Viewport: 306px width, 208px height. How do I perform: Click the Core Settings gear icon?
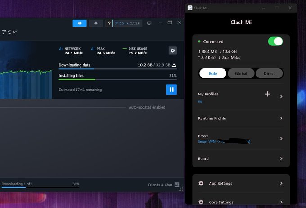tap(201, 202)
